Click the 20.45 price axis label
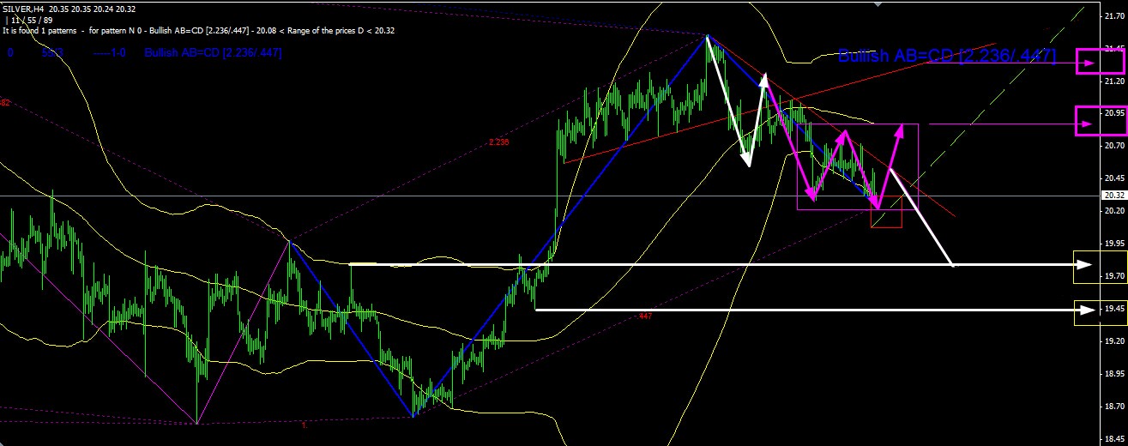The height and width of the screenshot is (446, 1128). tap(1114, 178)
